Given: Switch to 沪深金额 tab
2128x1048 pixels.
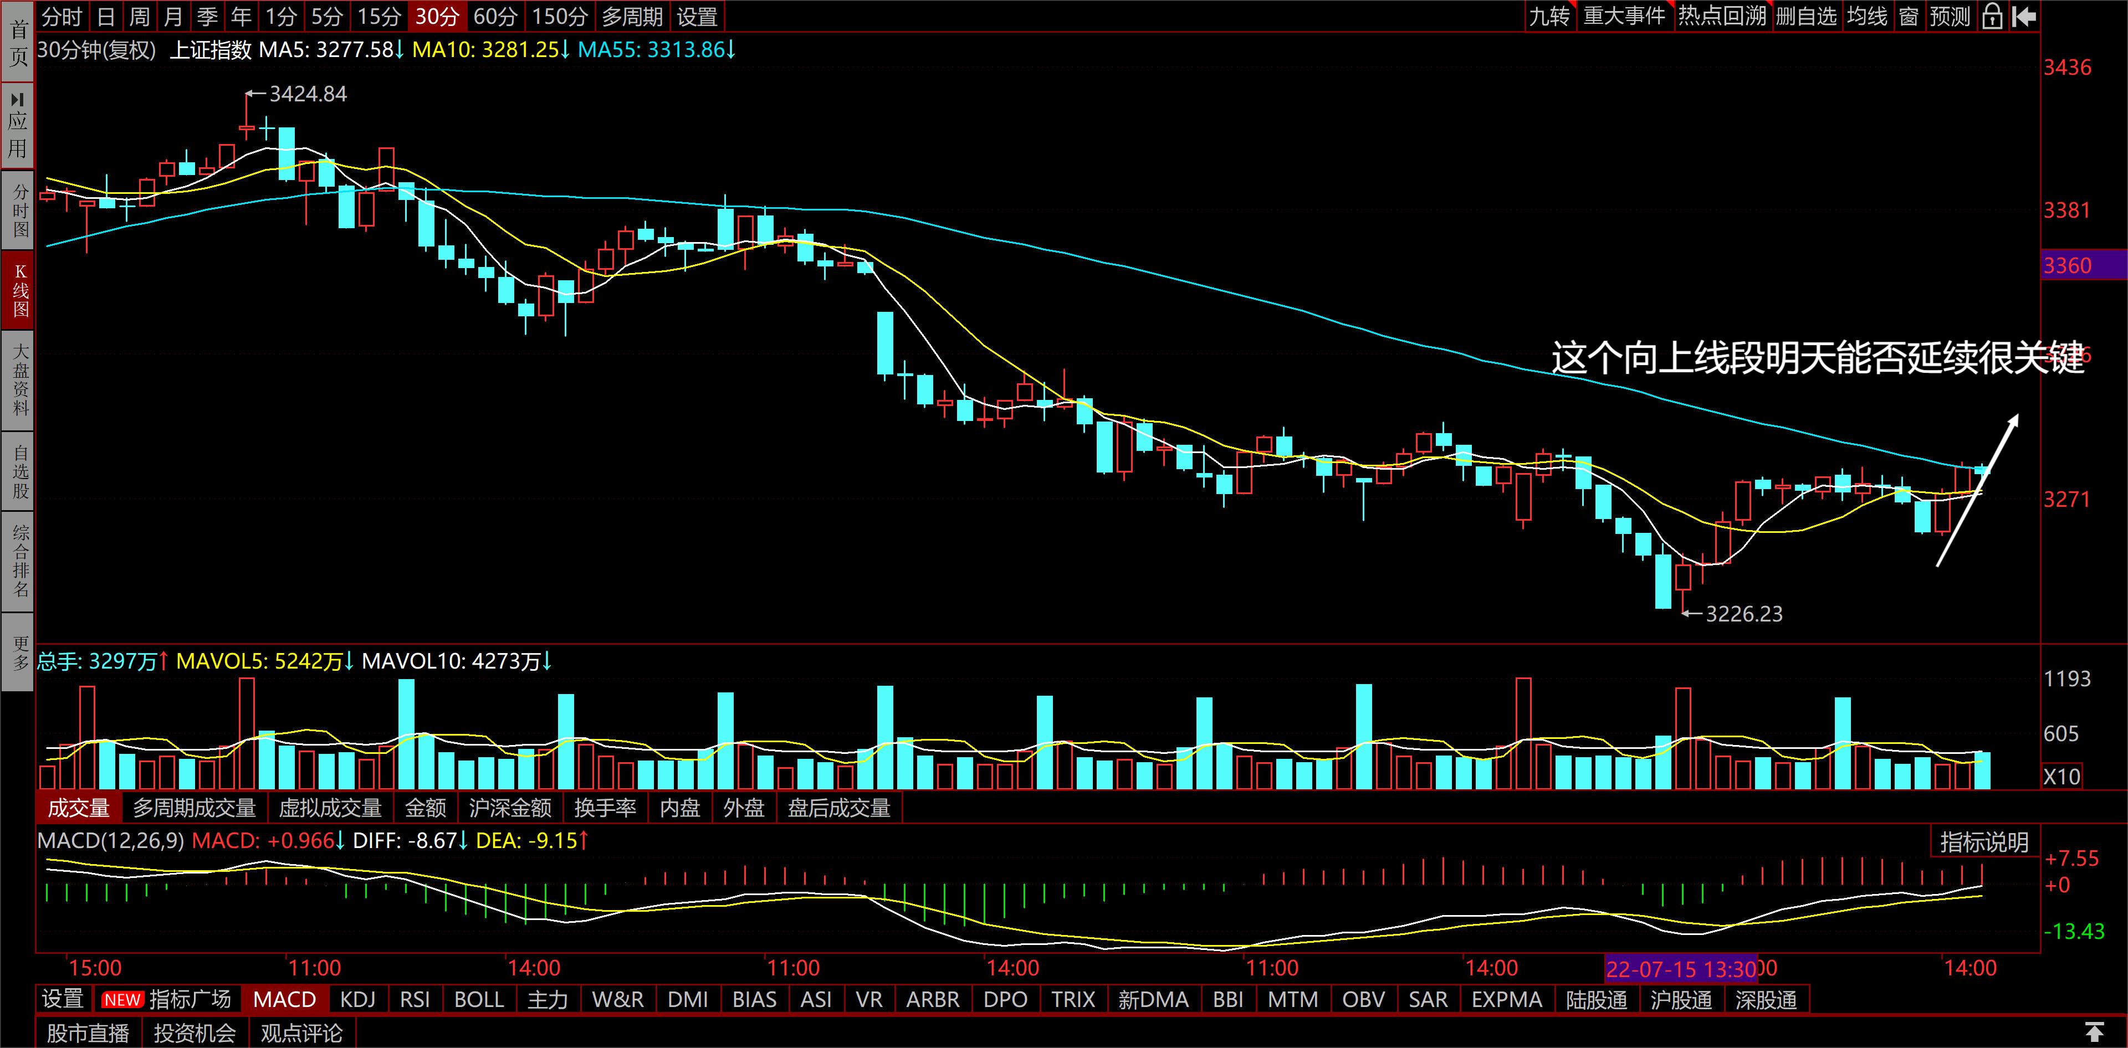Looking at the screenshot, I should pos(510,808).
